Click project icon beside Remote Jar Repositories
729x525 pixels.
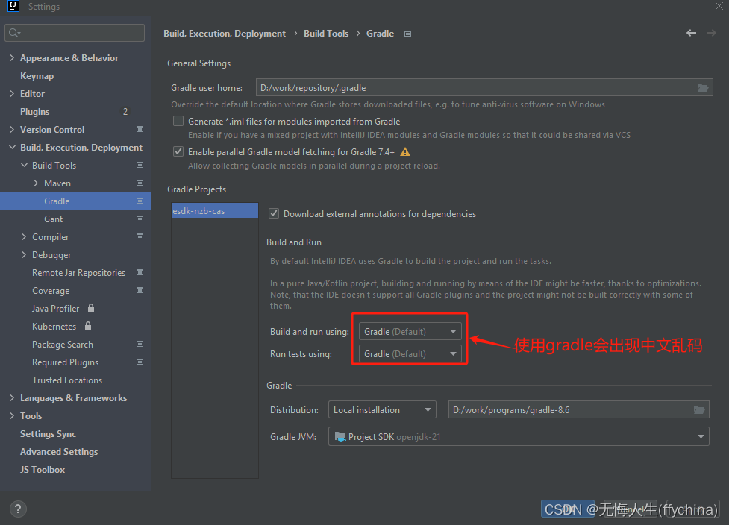(140, 272)
